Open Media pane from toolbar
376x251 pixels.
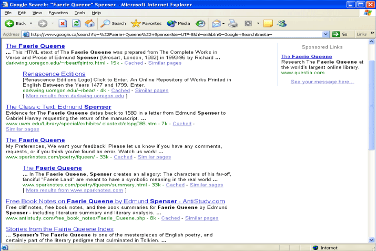(x=178, y=24)
